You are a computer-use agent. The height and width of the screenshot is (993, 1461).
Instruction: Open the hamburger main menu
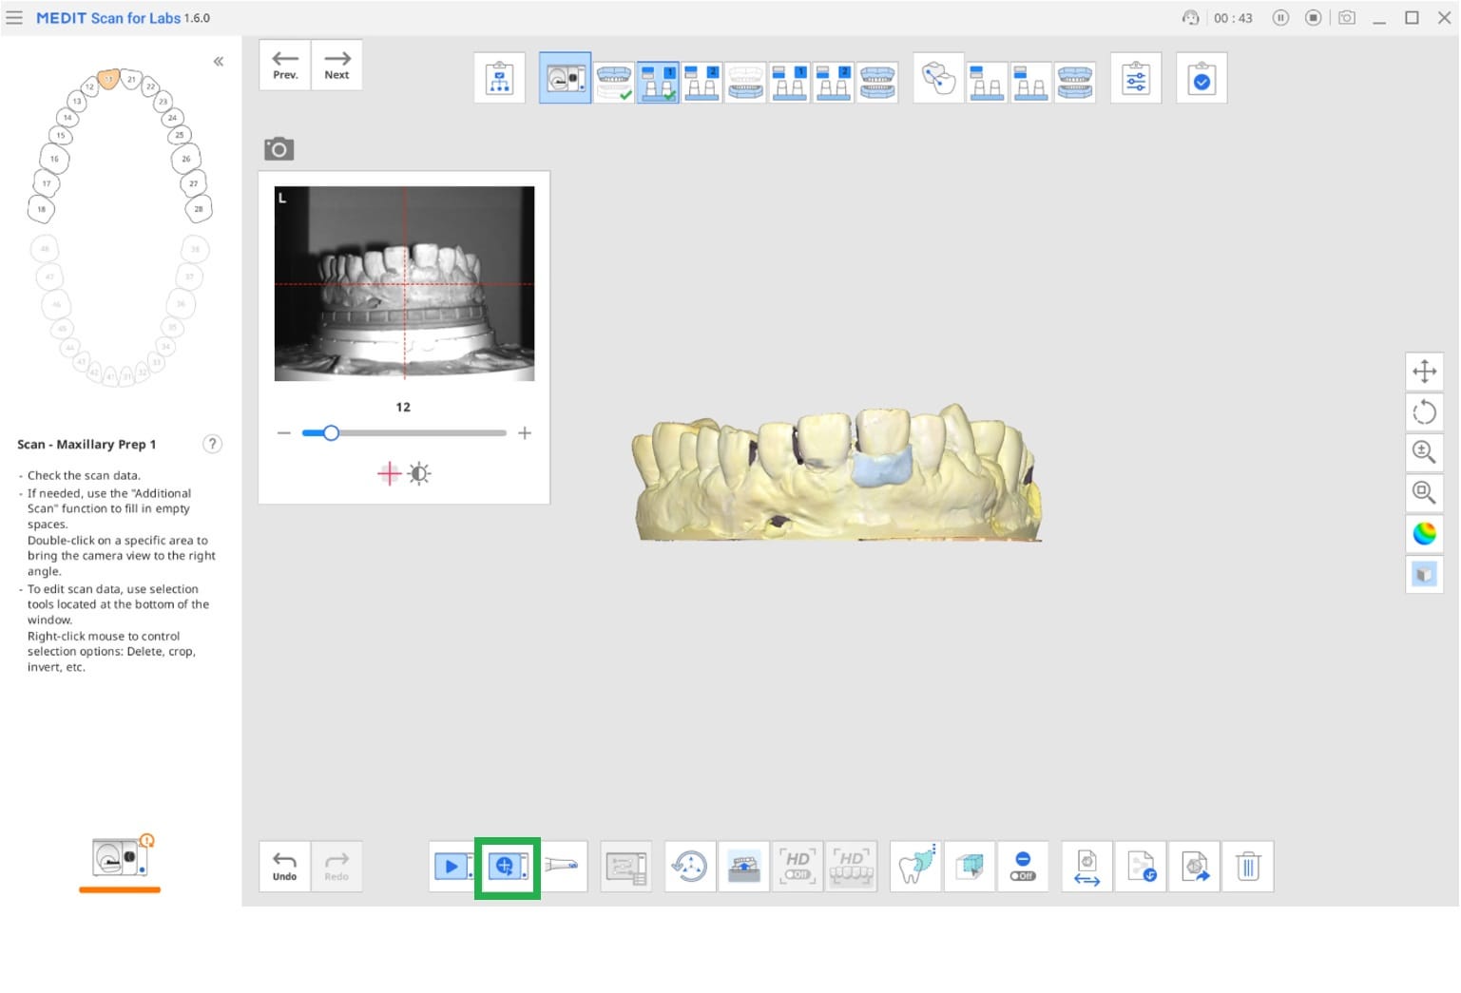[x=14, y=18]
